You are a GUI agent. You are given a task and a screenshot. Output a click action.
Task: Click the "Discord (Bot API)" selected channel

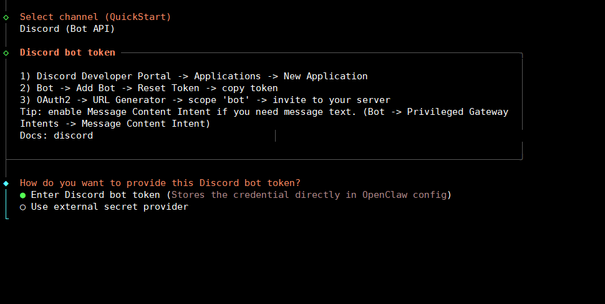click(67, 29)
